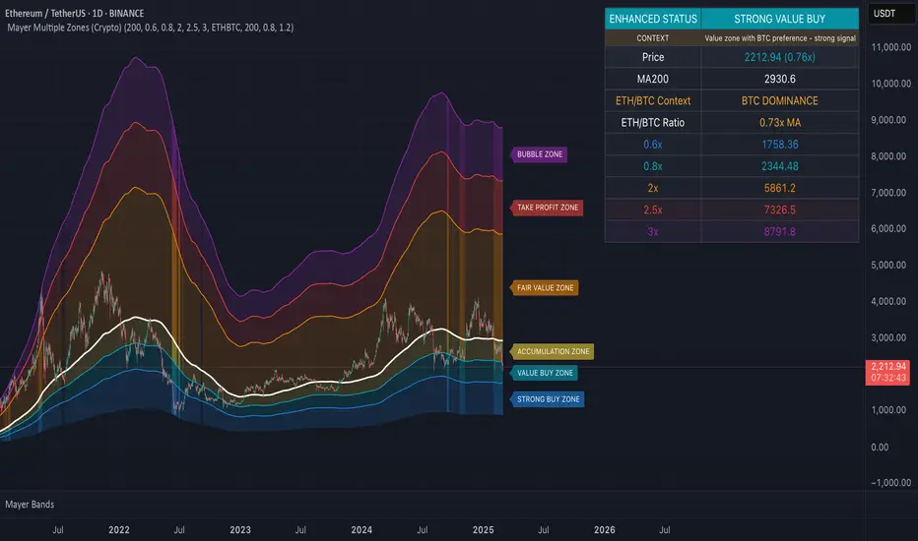Click the 0.6x row label
The height and width of the screenshot is (541, 918).
pyautogui.click(x=653, y=145)
